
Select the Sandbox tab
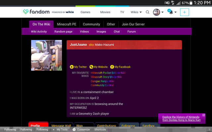(x=150, y=125)
